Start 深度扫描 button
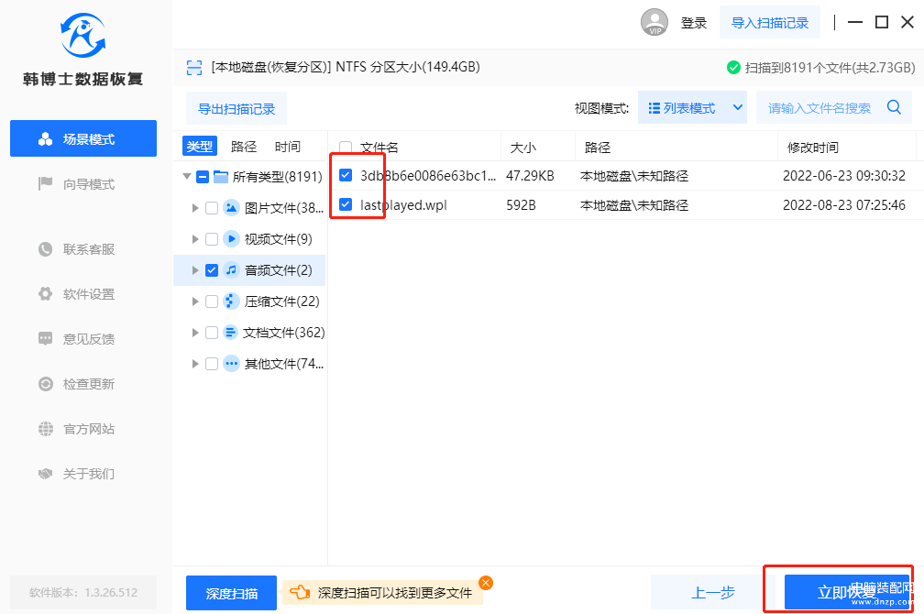This screenshot has width=924, height=614. pos(232,593)
